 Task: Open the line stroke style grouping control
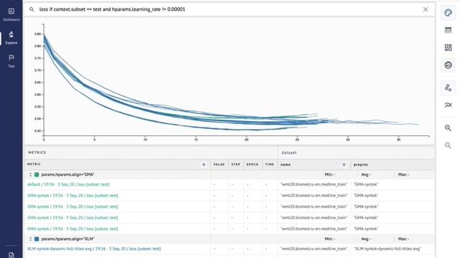coord(448,30)
